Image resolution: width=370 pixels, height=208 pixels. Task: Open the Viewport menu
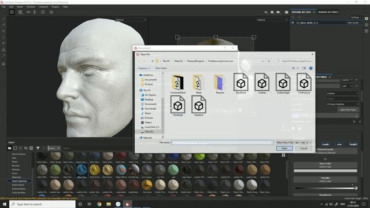point(43,7)
